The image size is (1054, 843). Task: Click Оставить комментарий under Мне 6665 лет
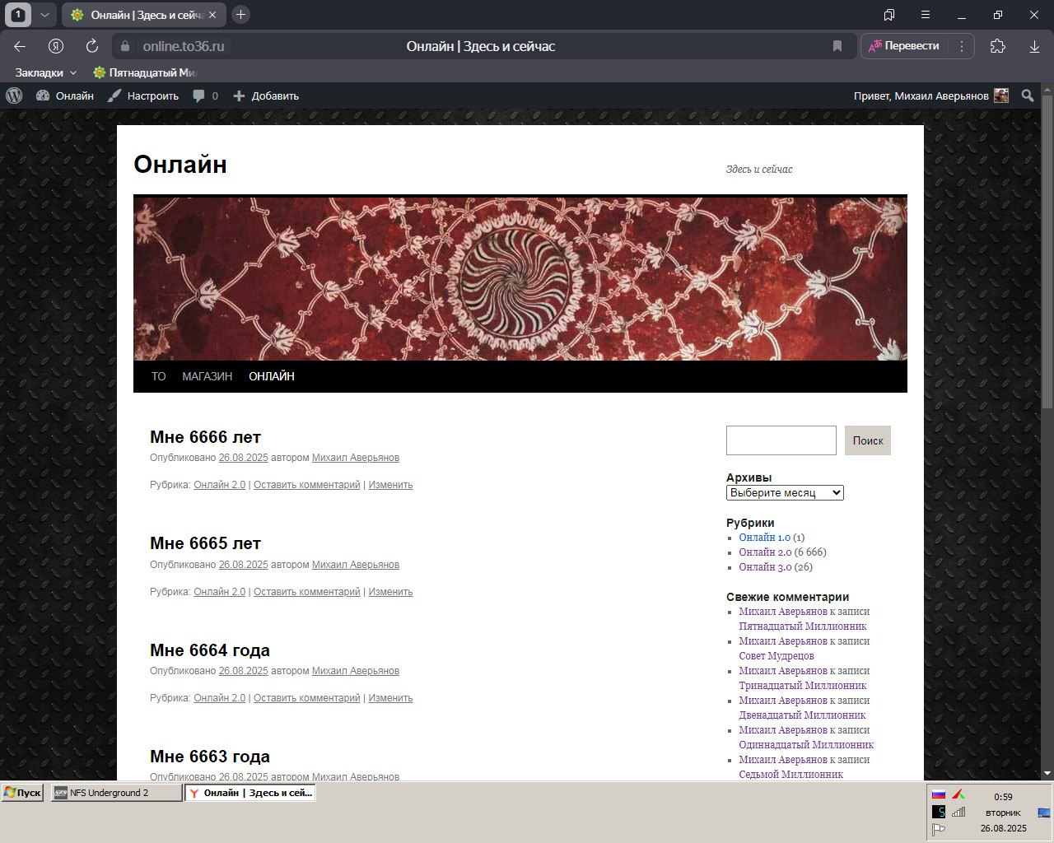(x=307, y=592)
